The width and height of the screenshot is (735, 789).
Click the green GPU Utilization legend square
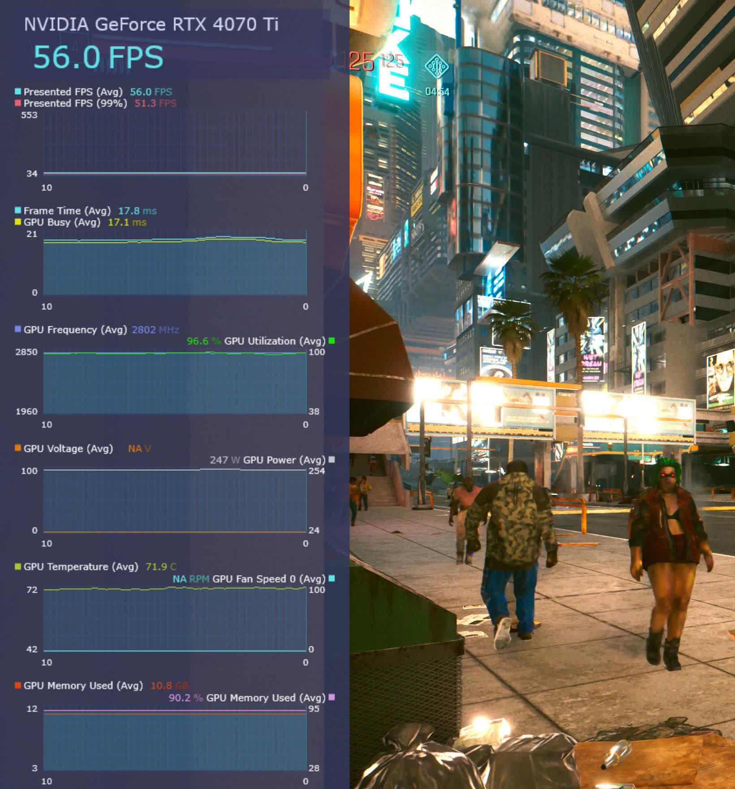(332, 341)
